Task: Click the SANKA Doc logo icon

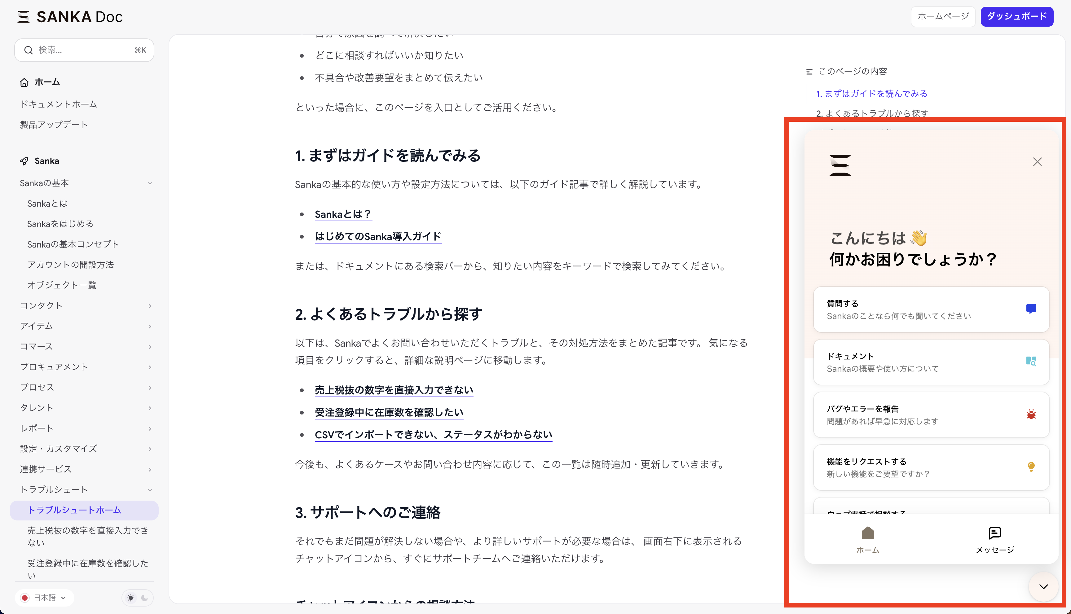Action: (x=24, y=16)
